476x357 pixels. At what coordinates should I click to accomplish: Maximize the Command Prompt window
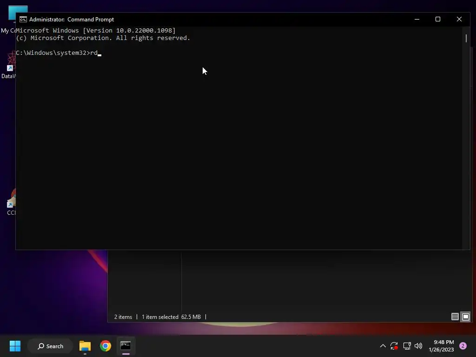pyautogui.click(x=438, y=19)
